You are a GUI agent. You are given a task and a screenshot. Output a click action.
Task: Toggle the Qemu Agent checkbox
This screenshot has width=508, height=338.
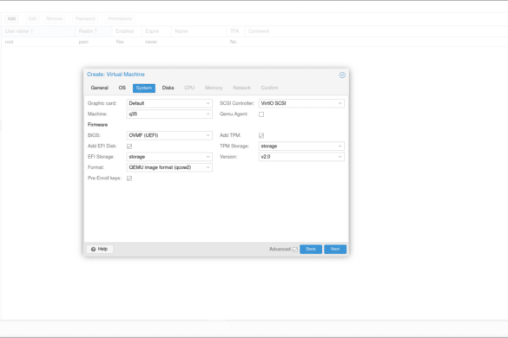coord(261,114)
